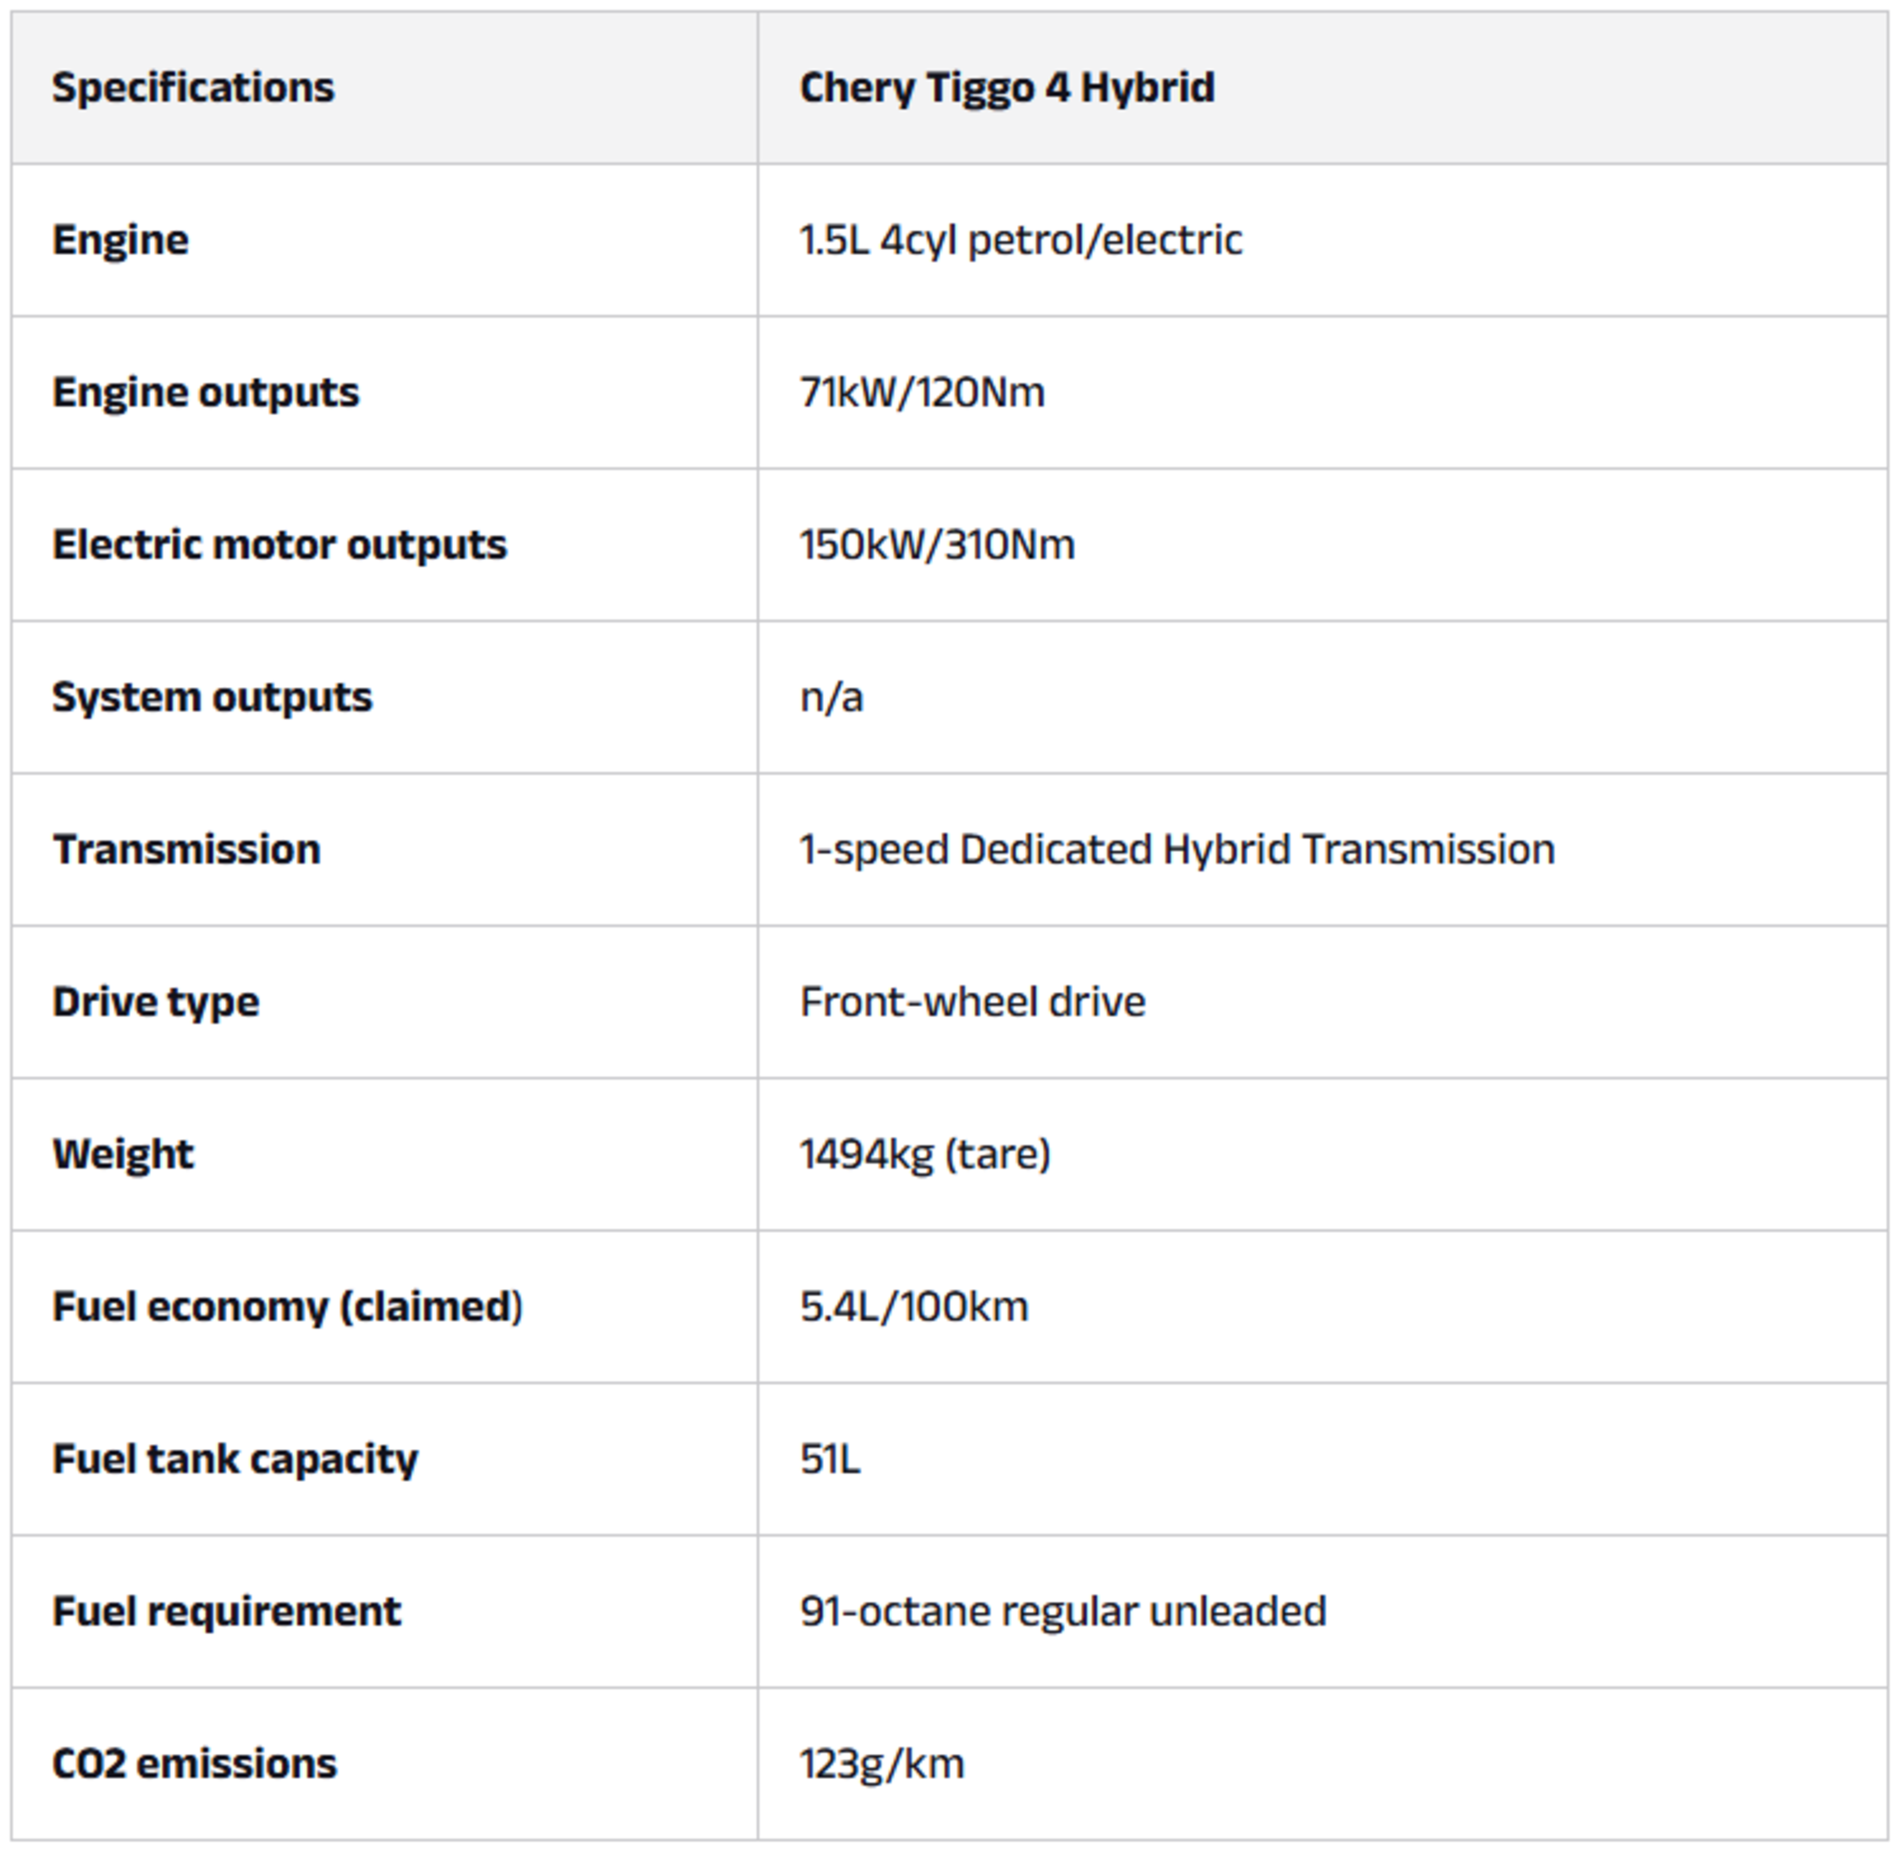
Task: Click the n/a system outputs value
Action: tap(831, 697)
